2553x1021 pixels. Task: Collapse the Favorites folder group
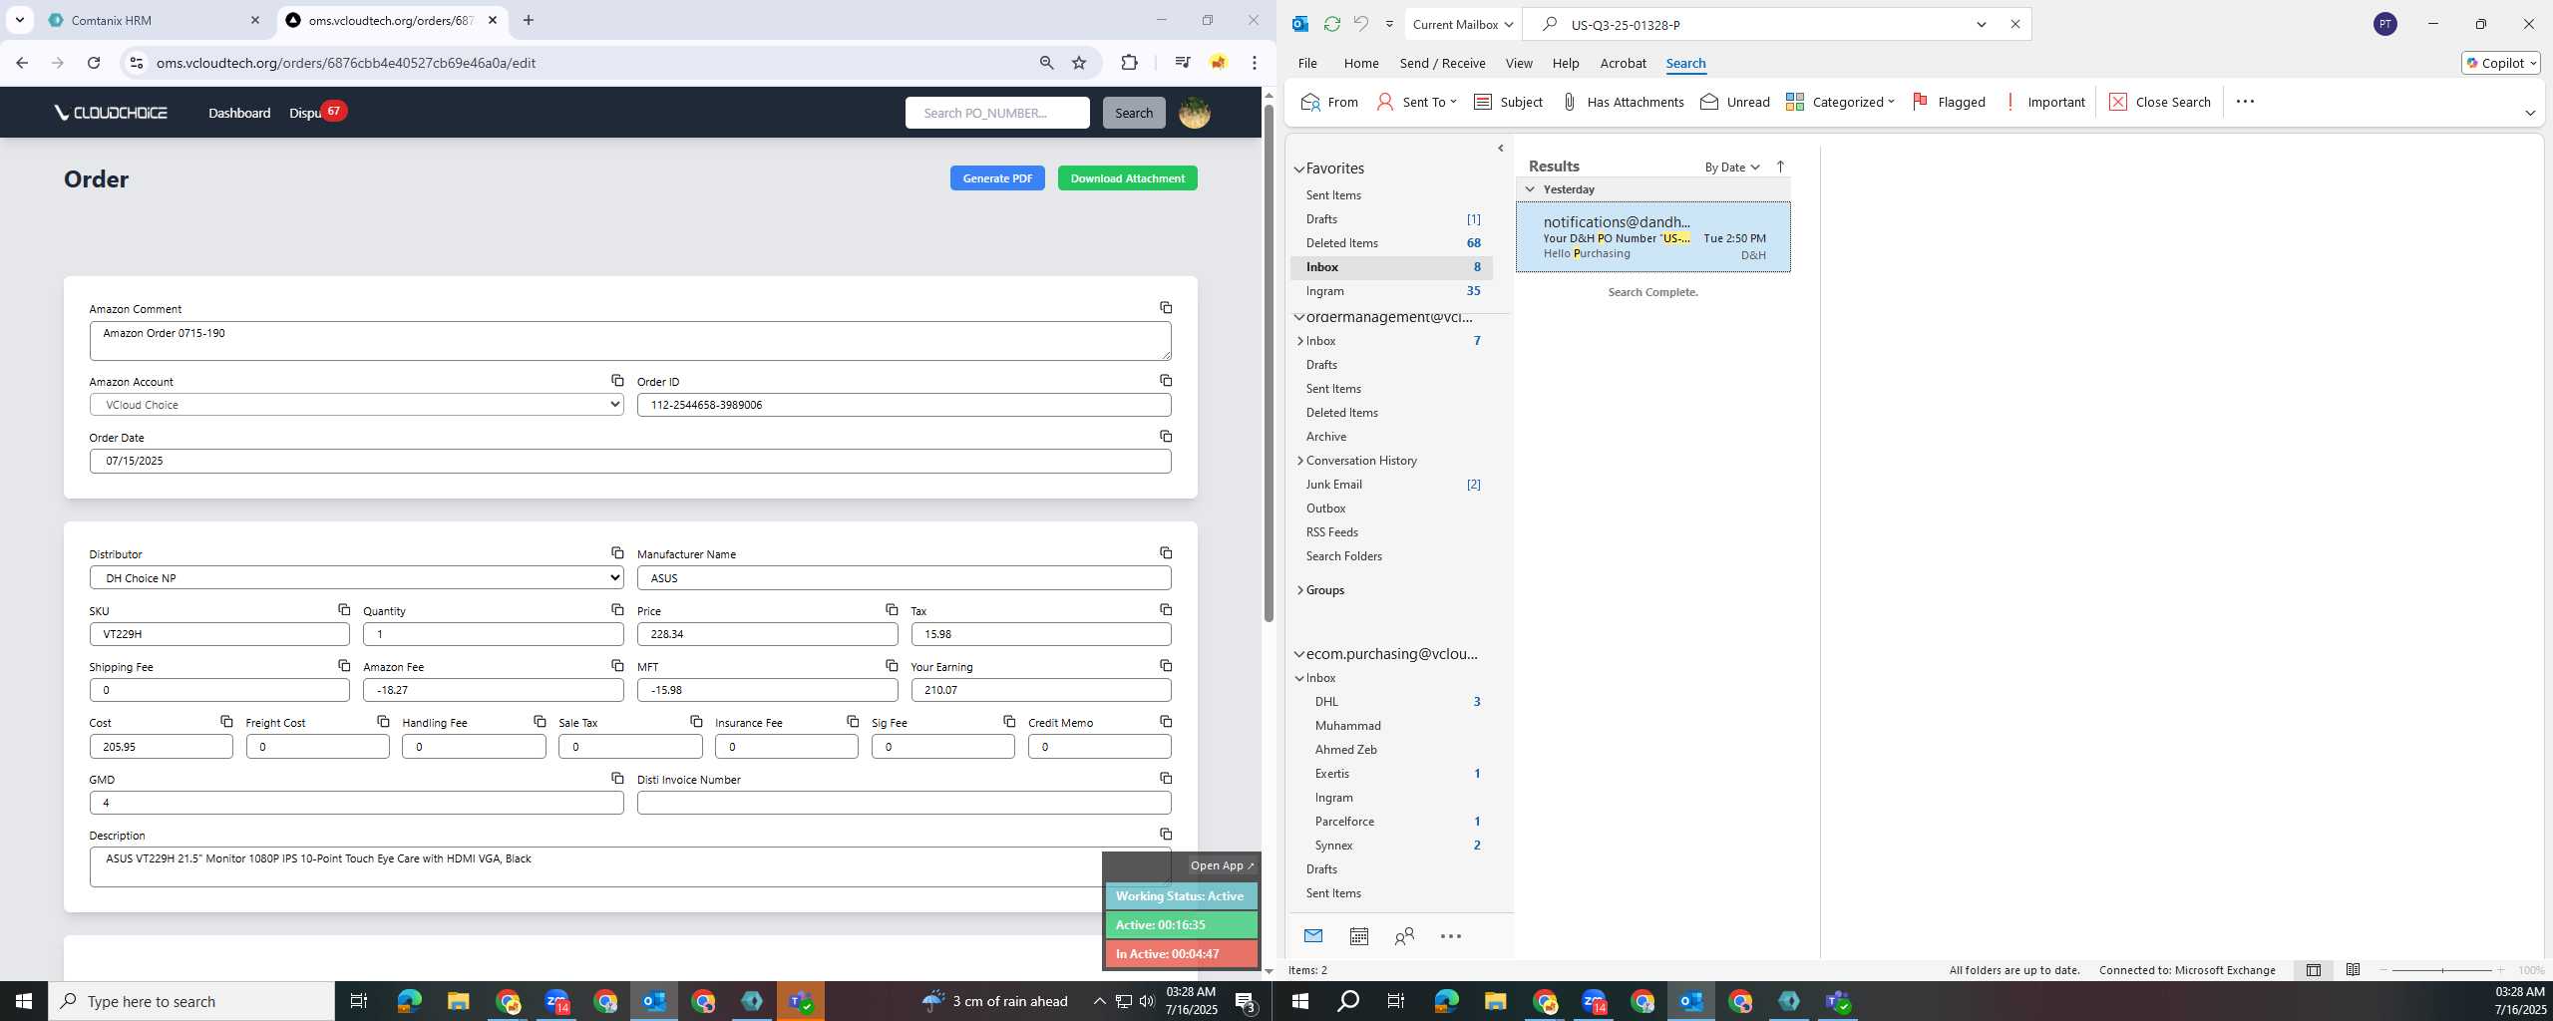tap(1299, 170)
